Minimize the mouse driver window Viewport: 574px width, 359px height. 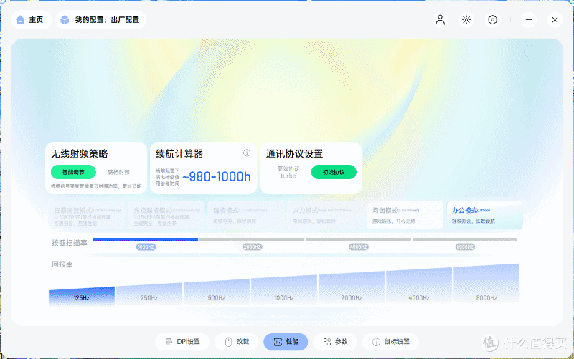529,20
